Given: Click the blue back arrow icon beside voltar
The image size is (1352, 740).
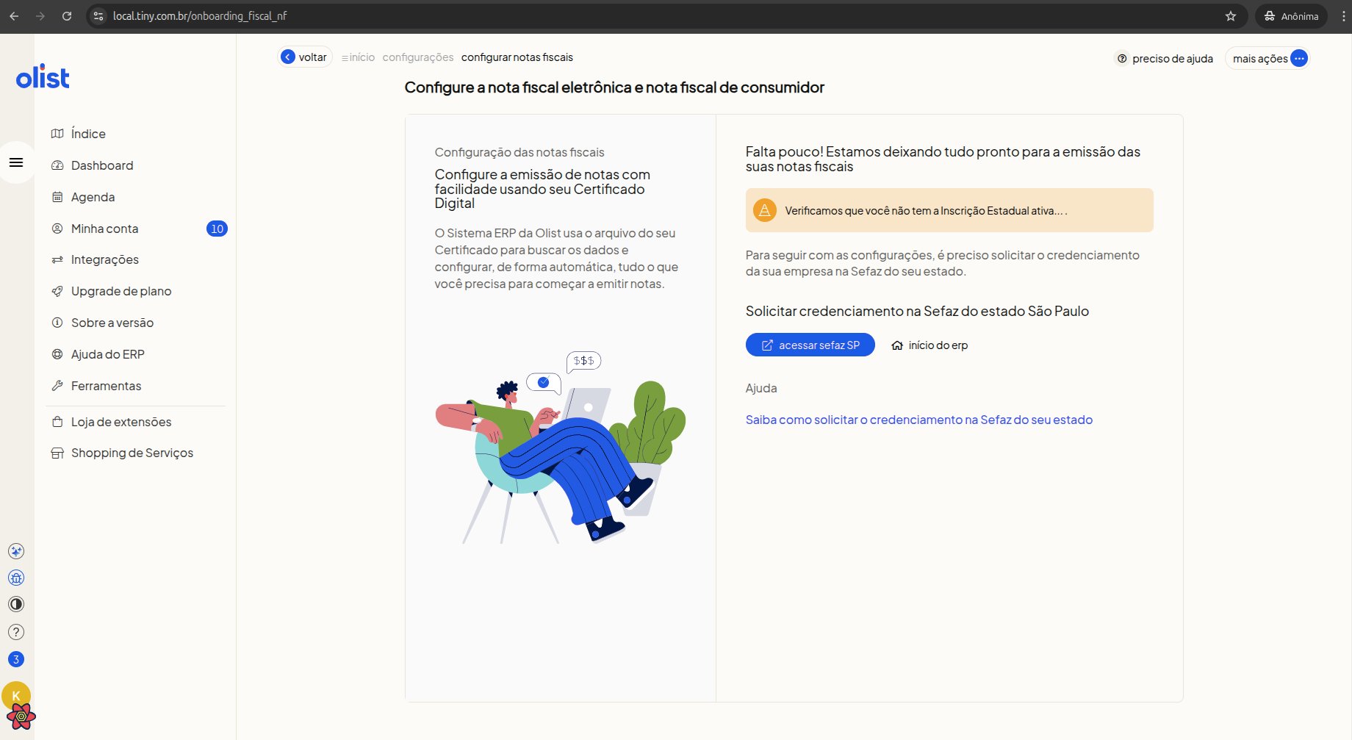Looking at the screenshot, I should (x=288, y=57).
